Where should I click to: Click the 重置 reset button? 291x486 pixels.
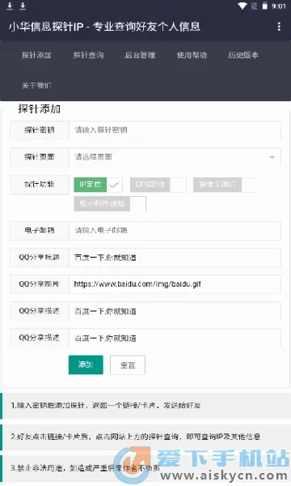(x=128, y=365)
